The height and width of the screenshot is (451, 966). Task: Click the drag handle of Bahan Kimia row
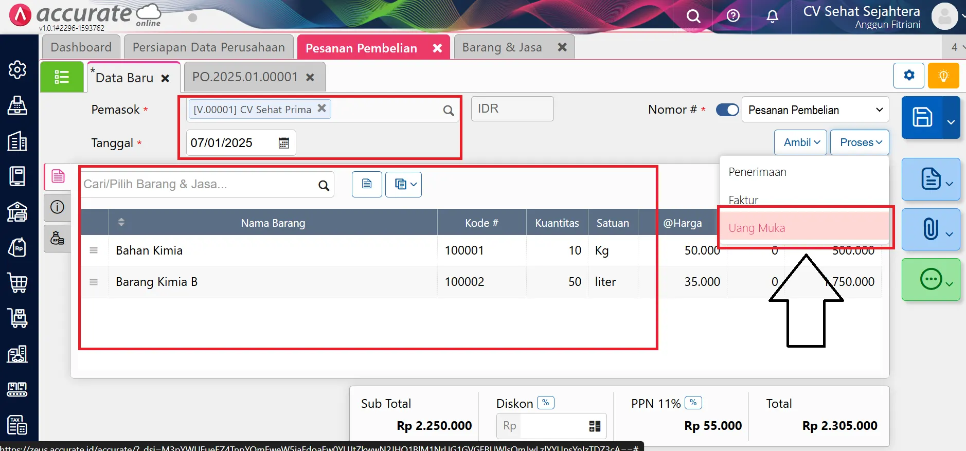tap(94, 250)
